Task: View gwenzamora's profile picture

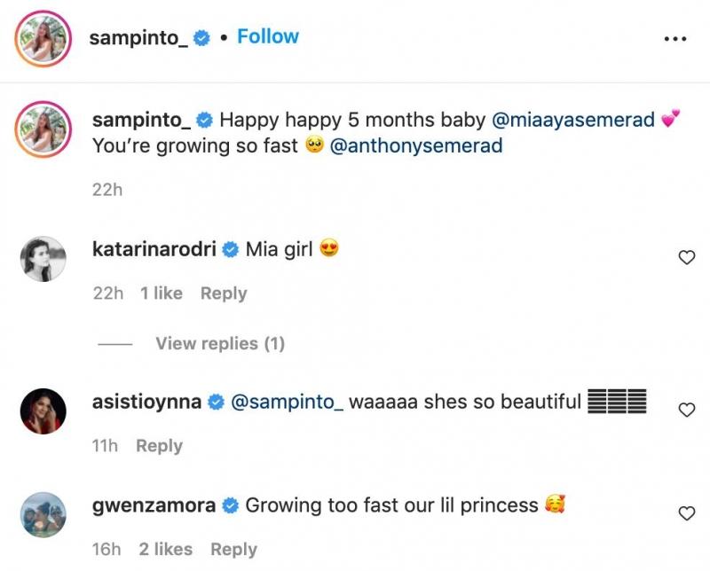Action: (x=43, y=514)
